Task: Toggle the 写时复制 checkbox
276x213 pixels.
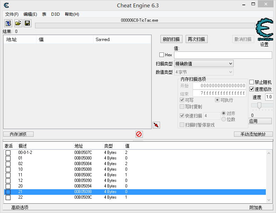Action: (182, 106)
